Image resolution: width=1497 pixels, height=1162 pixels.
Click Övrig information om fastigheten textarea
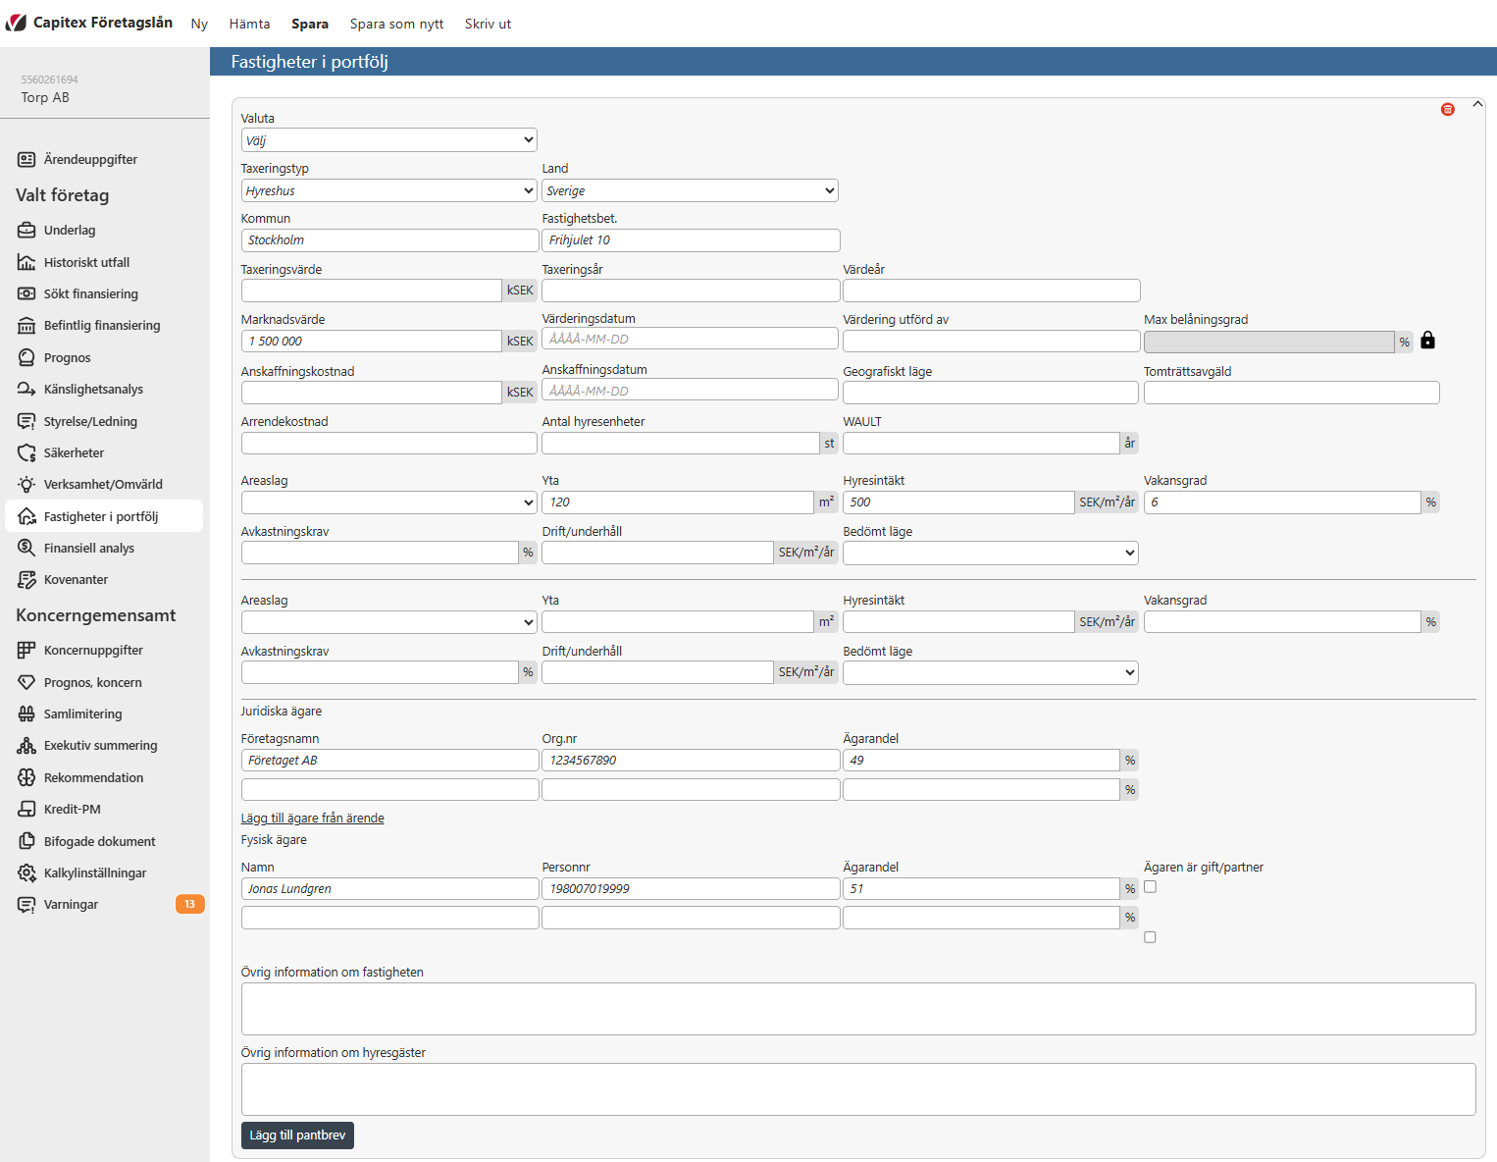click(x=858, y=1009)
